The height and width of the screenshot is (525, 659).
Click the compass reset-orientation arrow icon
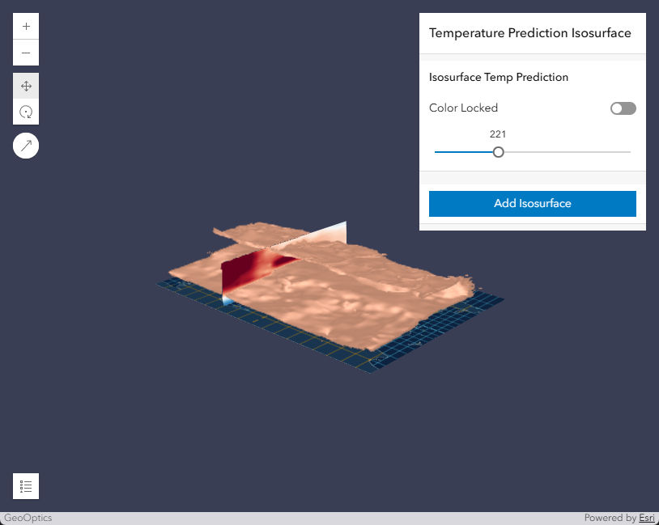click(26, 145)
